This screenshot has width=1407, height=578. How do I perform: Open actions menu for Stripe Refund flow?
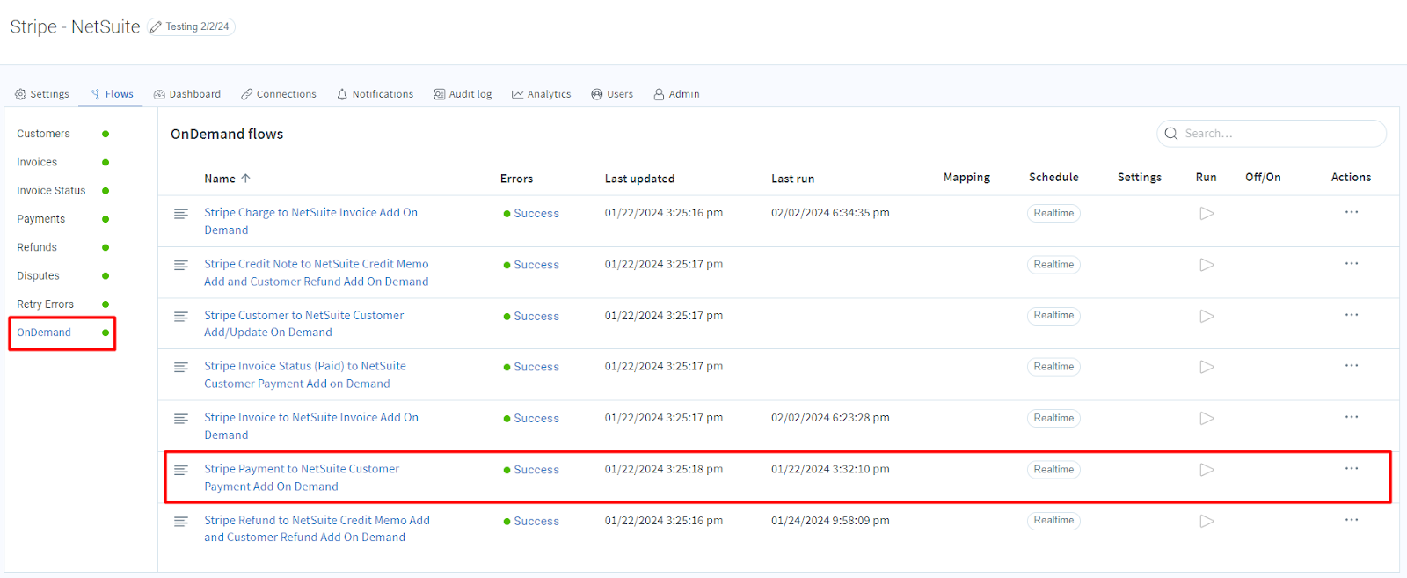[1352, 520]
